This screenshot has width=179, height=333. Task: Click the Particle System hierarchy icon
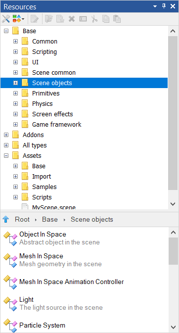[10, 326]
